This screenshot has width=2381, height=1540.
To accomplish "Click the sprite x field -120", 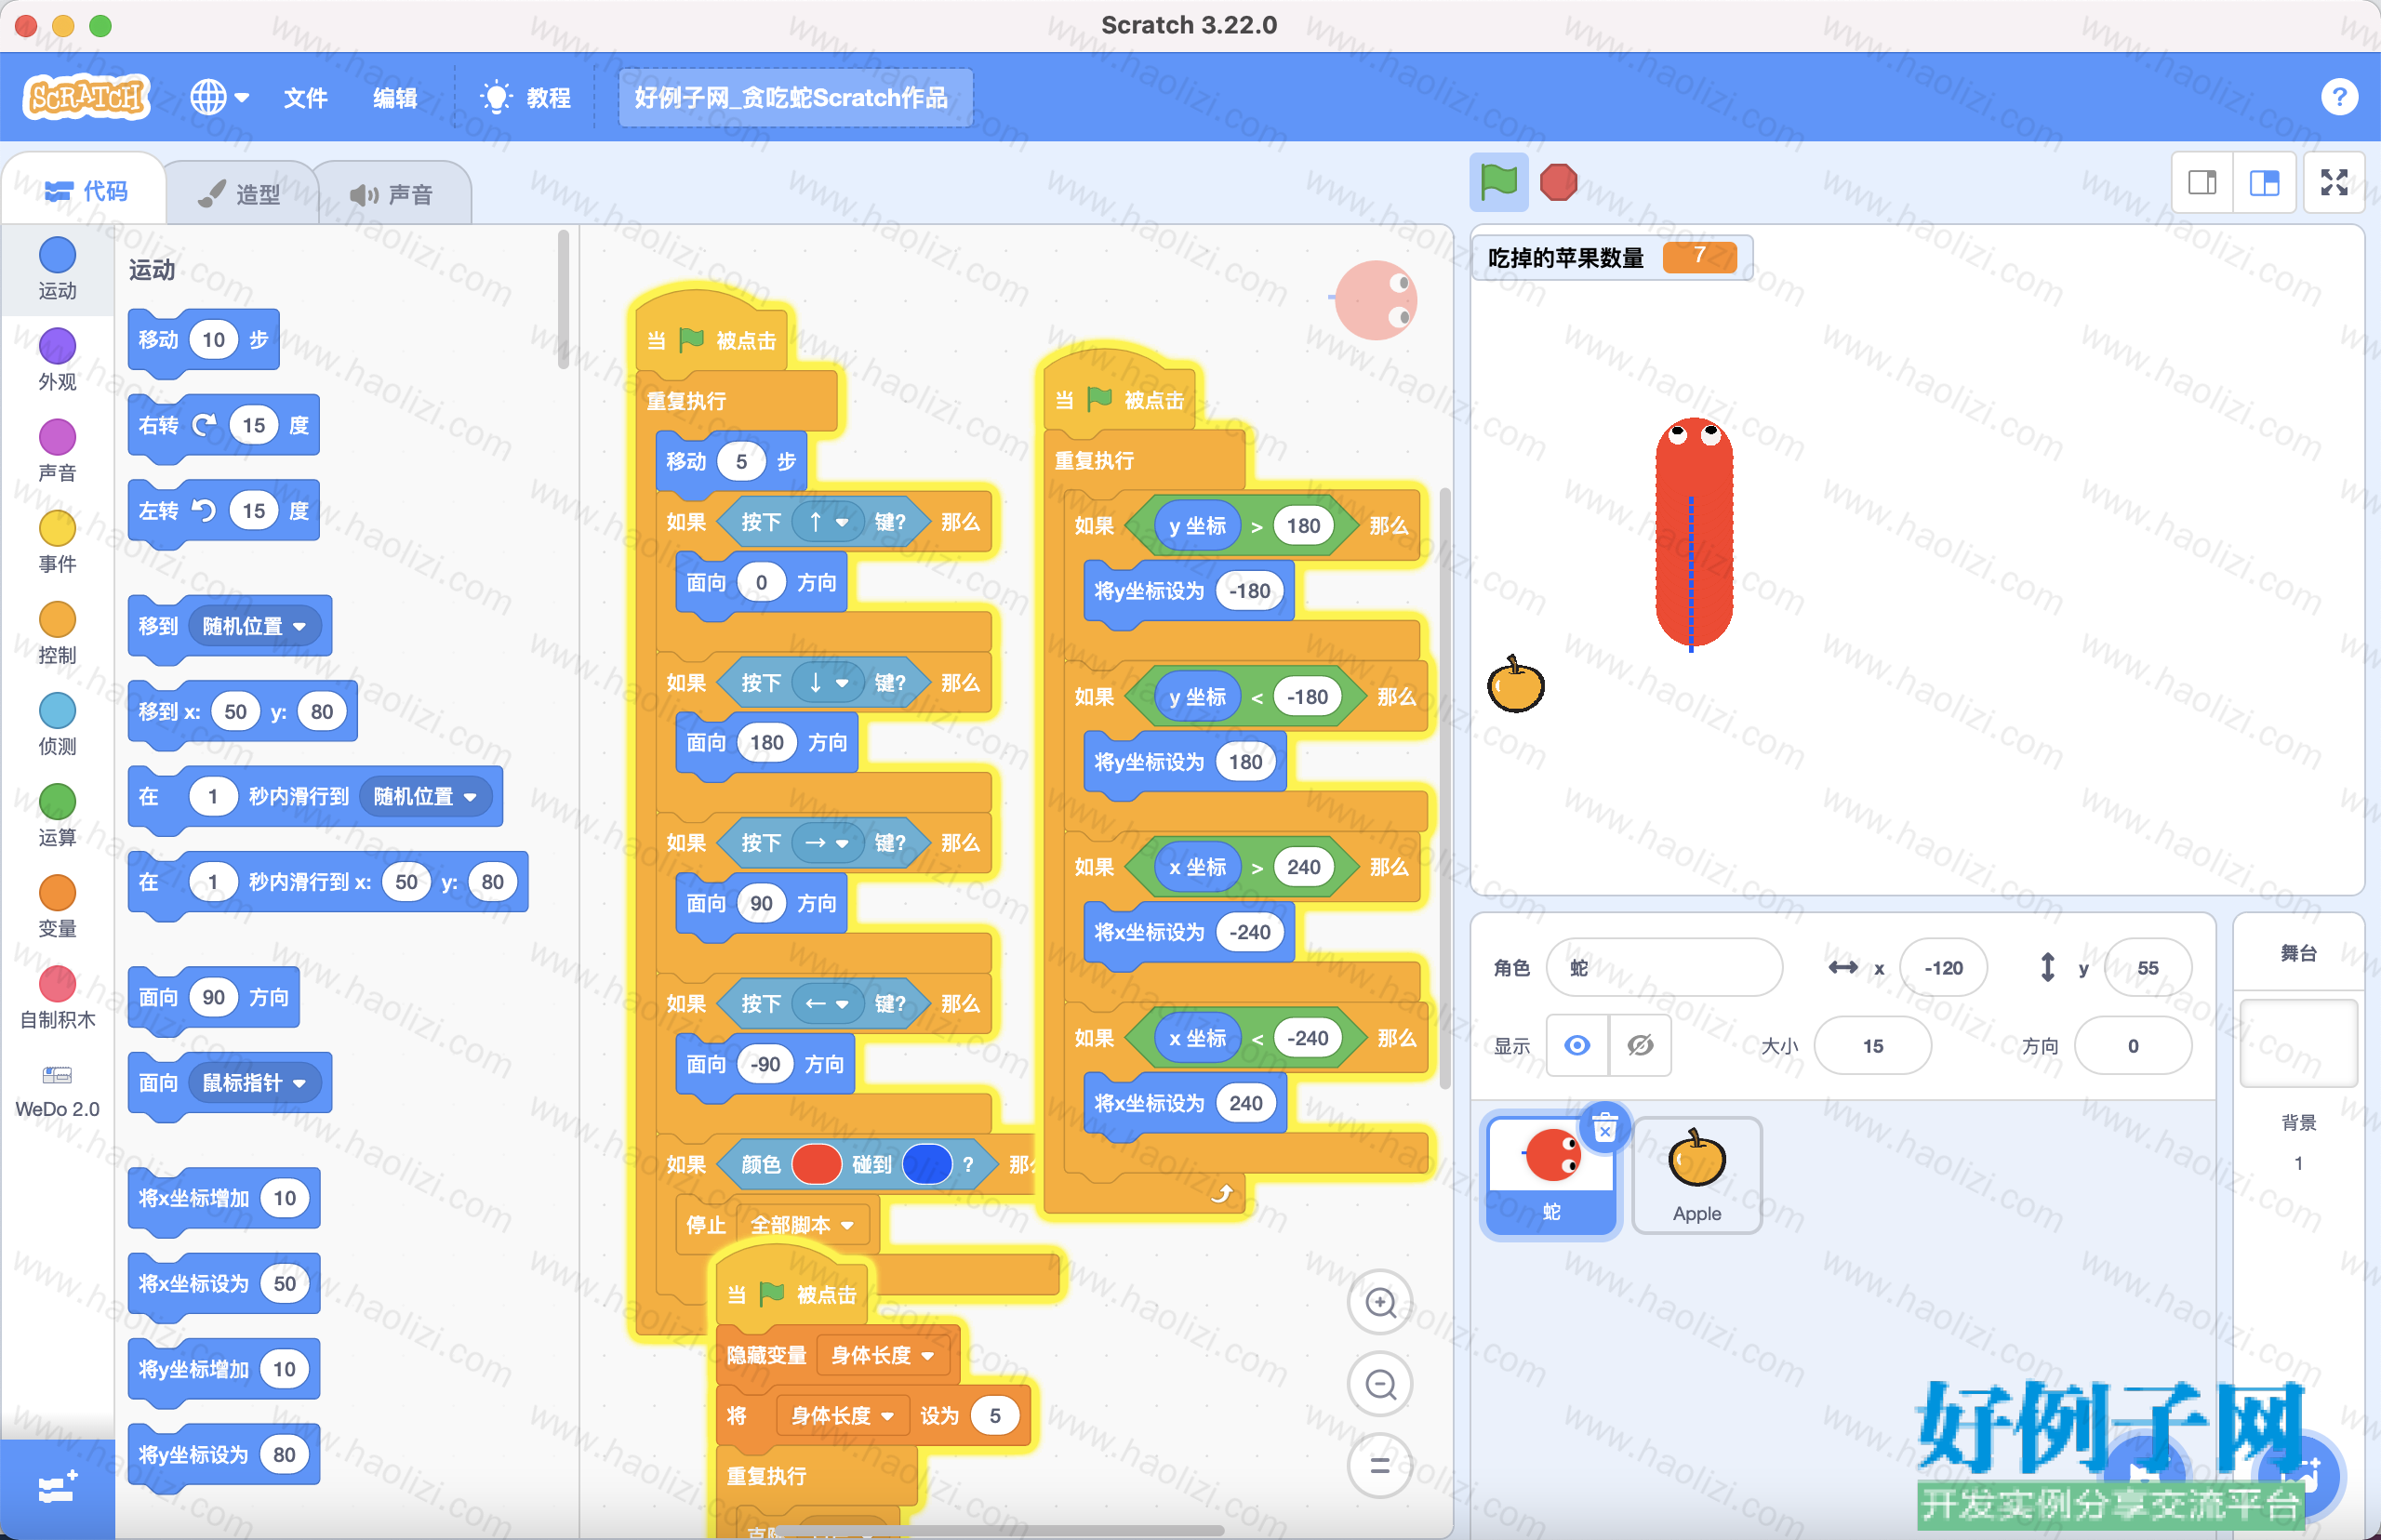I will [x=1943, y=967].
